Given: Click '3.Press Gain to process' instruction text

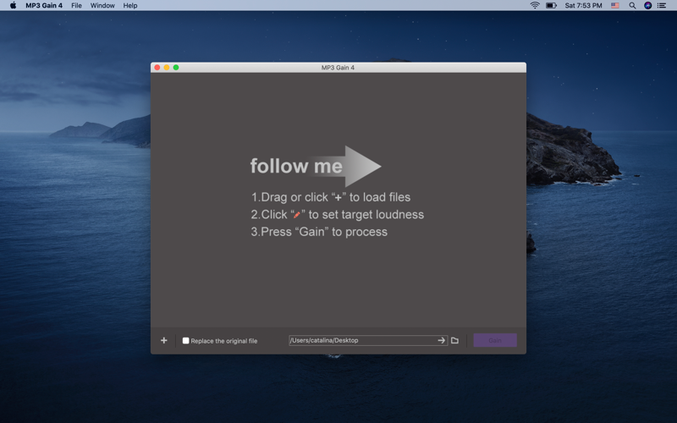Looking at the screenshot, I should coord(319,232).
